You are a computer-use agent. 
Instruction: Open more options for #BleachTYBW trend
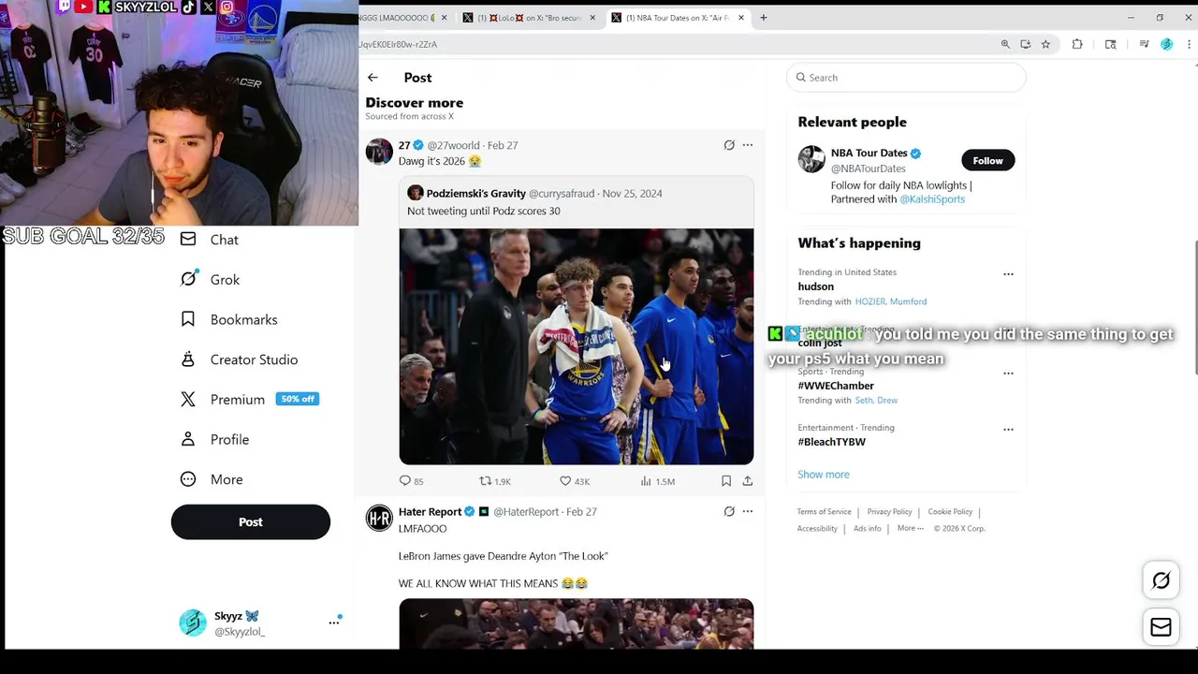pyautogui.click(x=1008, y=430)
